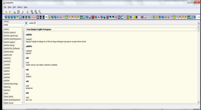
Task: Close the subtitle tab
Action: pos(35,23)
